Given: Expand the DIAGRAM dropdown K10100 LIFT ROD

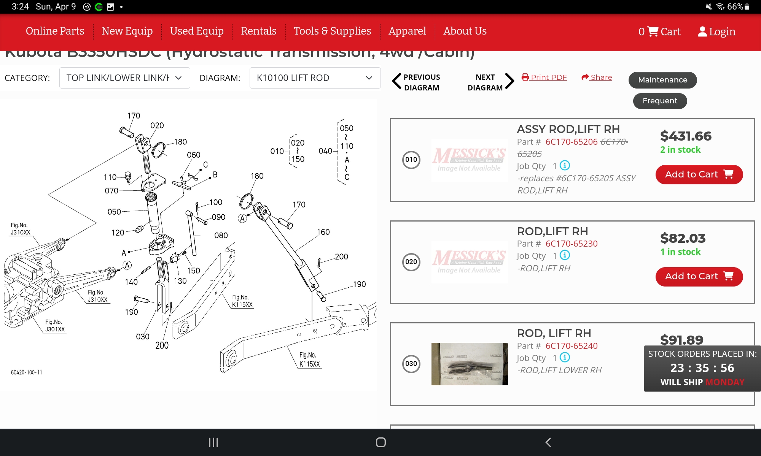Looking at the screenshot, I should tap(315, 78).
